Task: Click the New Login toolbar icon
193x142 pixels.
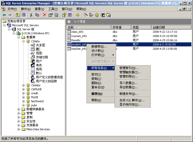Action: click(x=103, y=15)
